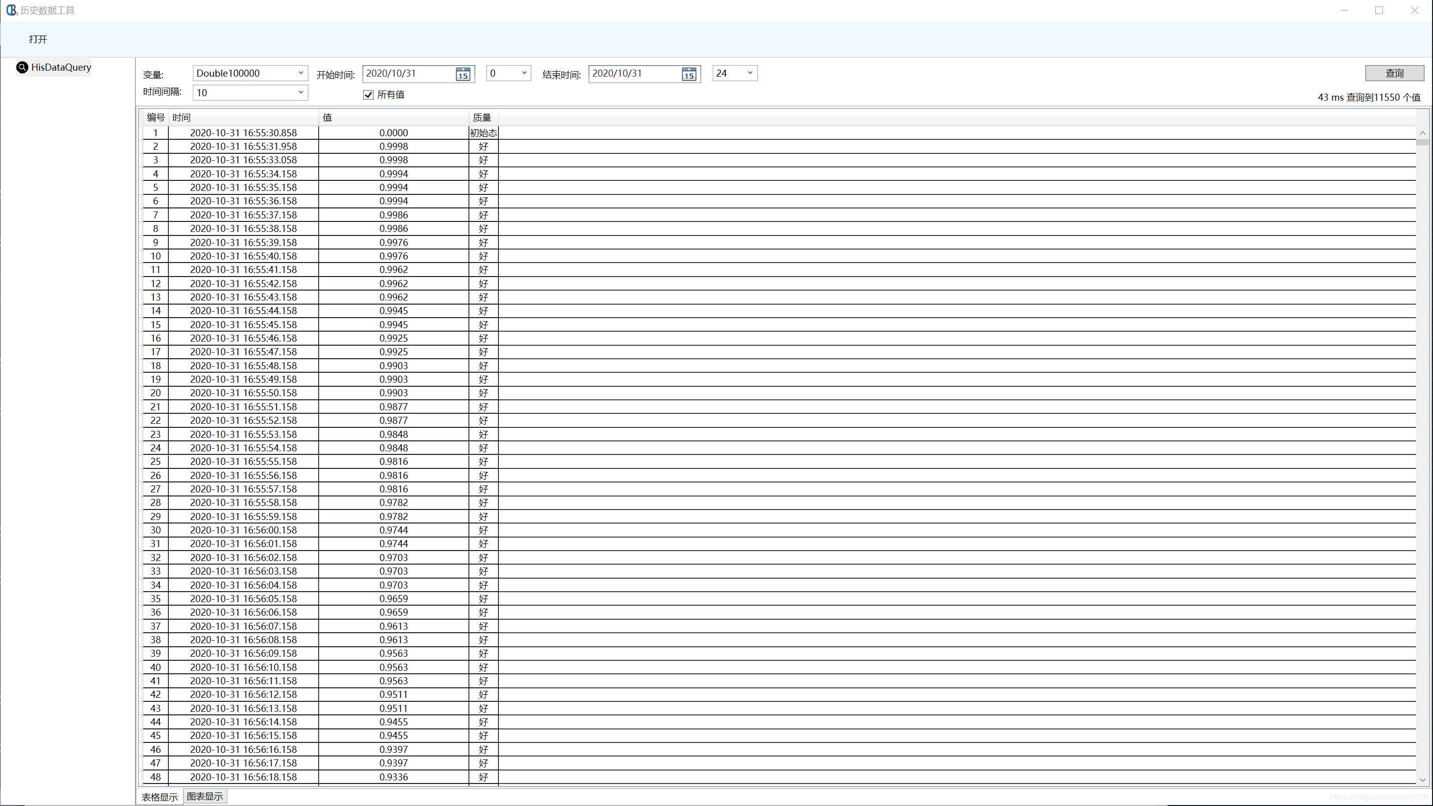Click the 好 quality cell in row 25
The width and height of the screenshot is (1433, 806).
[483, 462]
